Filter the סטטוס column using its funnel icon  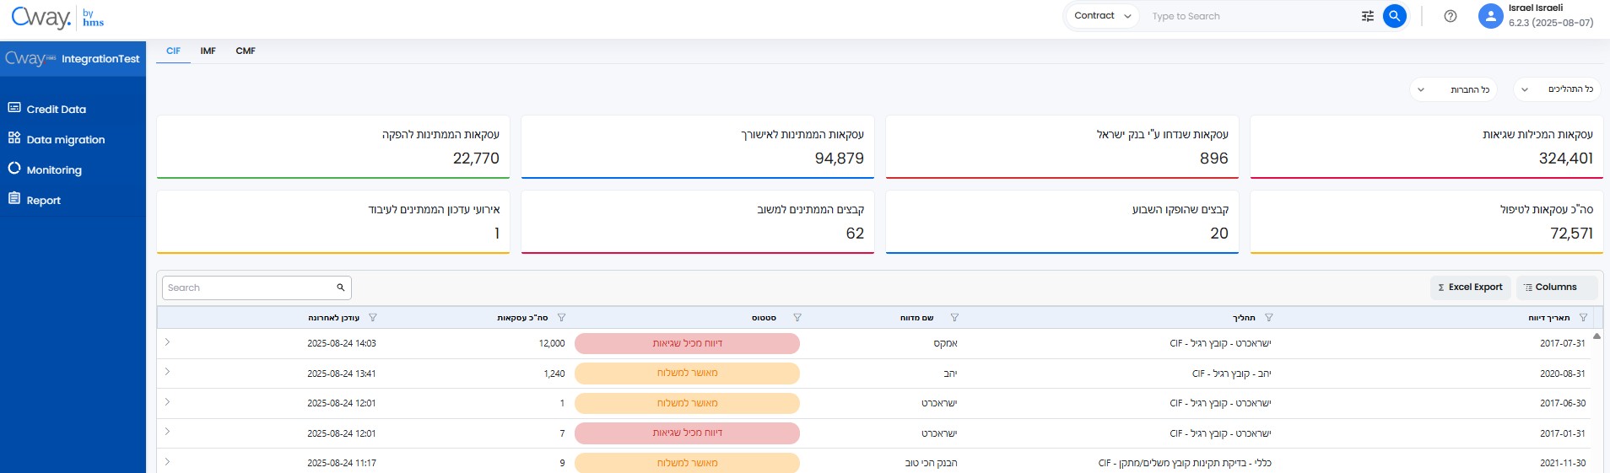pyautogui.click(x=797, y=318)
